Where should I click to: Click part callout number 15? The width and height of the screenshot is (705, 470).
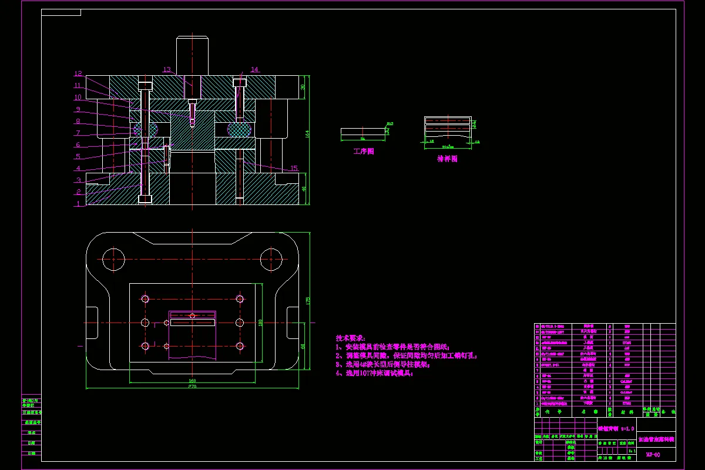[294, 168]
